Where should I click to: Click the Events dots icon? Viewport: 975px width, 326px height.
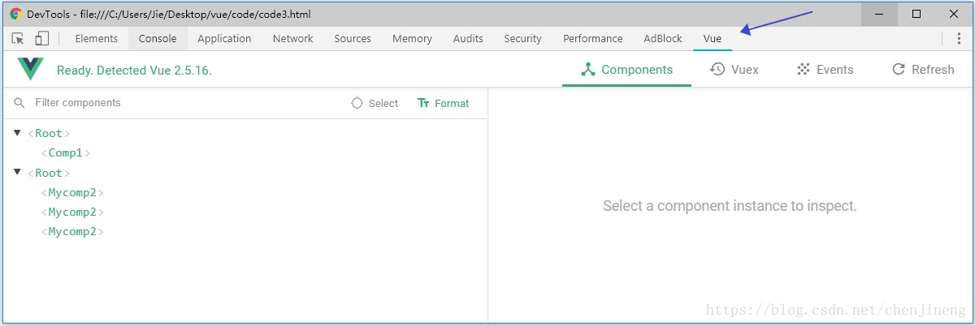pyautogui.click(x=804, y=70)
